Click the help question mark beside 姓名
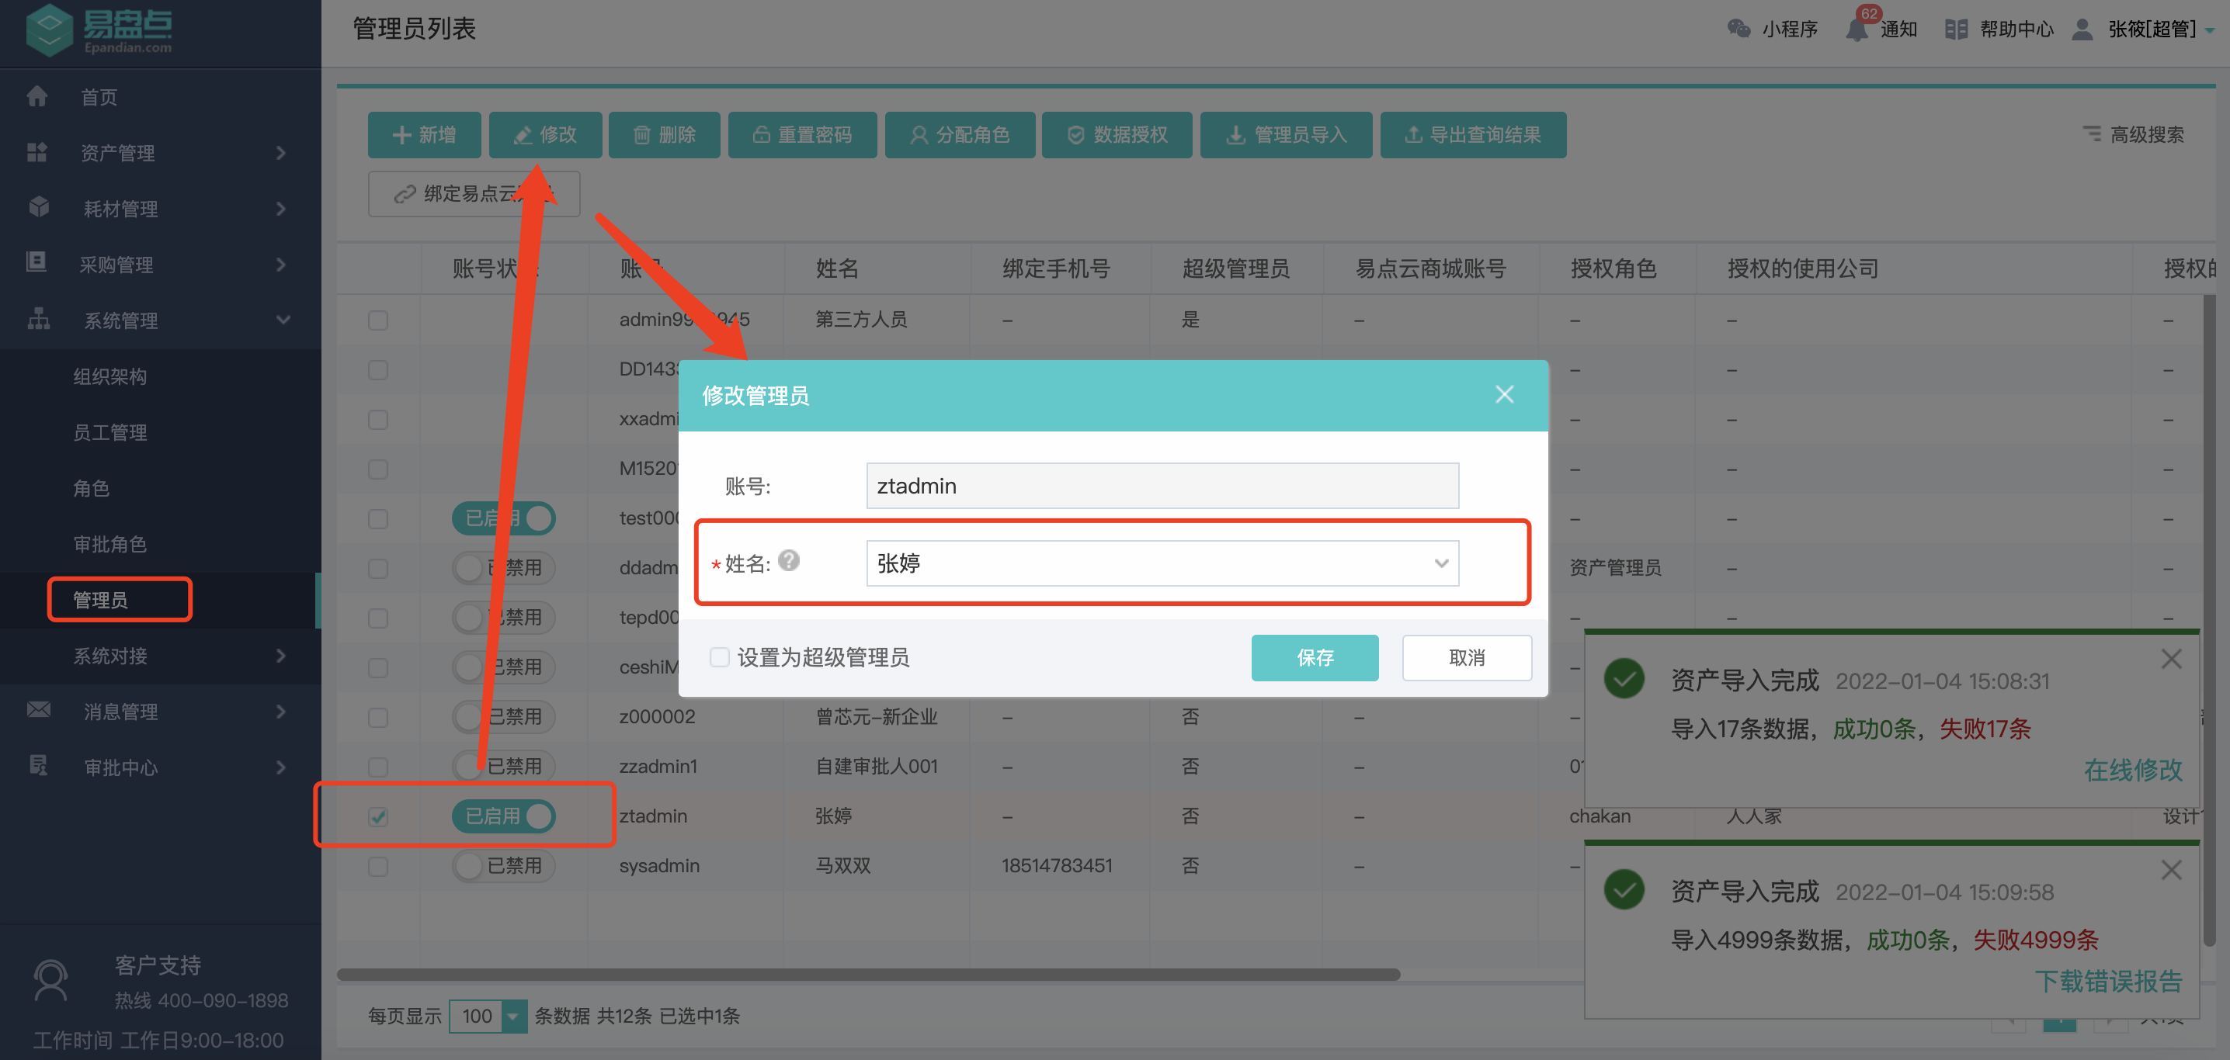Viewport: 2230px width, 1060px height. point(789,561)
